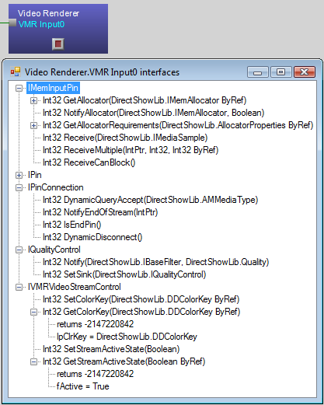
Task: Select the SetStreamActiveState(Boolean) item
Action: pos(111,349)
